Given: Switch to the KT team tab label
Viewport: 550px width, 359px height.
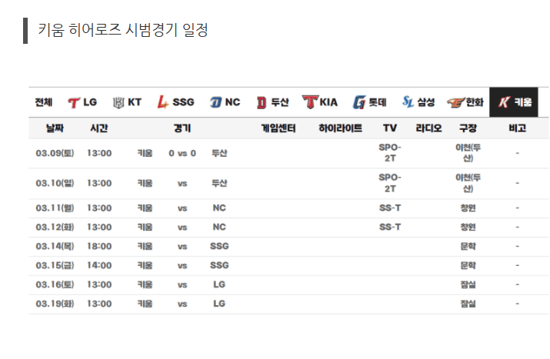Looking at the screenshot, I should coord(135,102).
